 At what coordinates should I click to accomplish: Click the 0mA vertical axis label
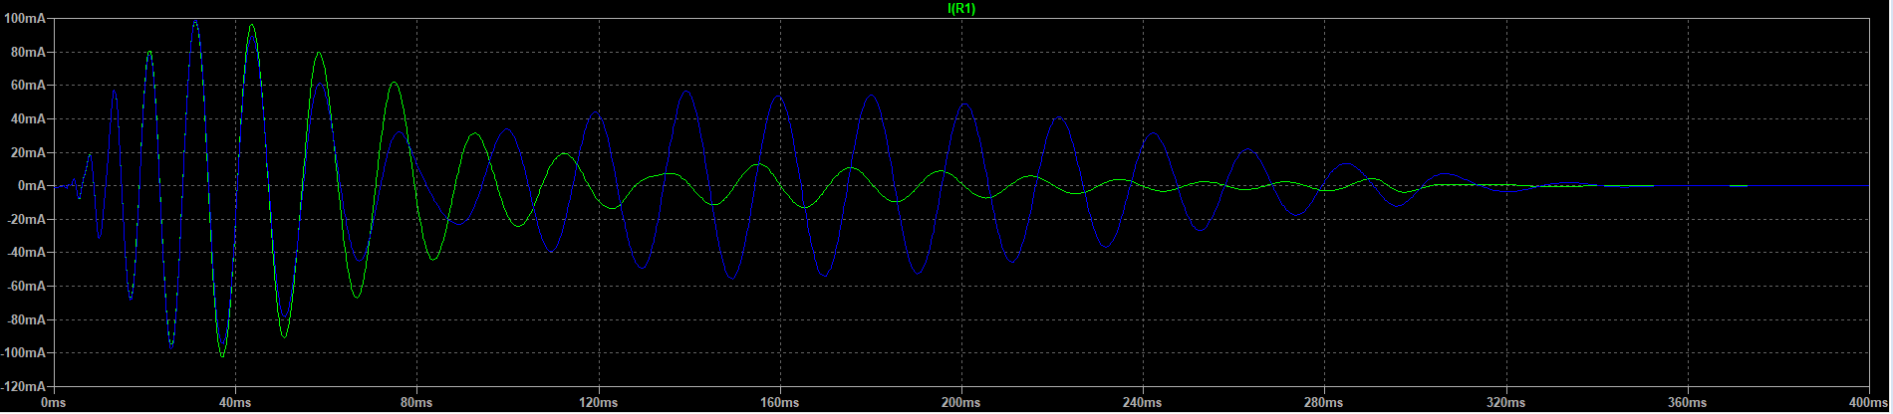(30, 186)
